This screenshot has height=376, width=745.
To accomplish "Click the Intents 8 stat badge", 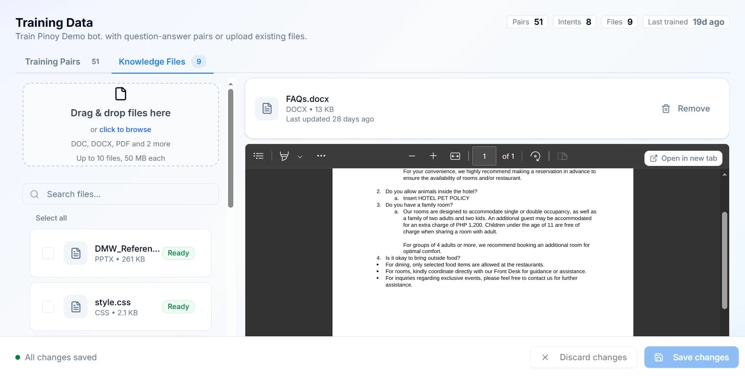I will (574, 22).
